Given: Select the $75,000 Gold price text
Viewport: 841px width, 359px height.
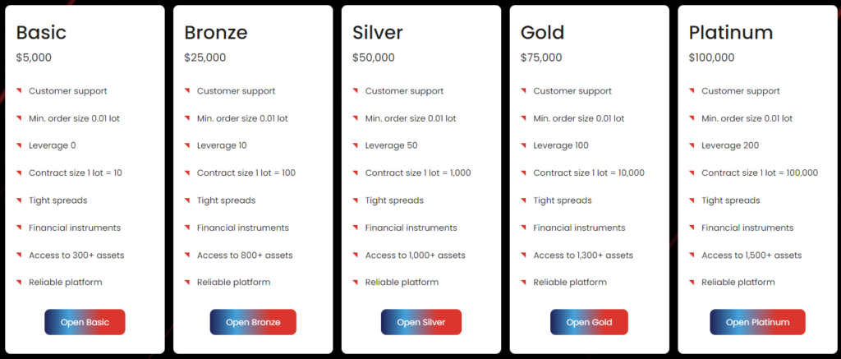Looking at the screenshot, I should click(x=541, y=58).
